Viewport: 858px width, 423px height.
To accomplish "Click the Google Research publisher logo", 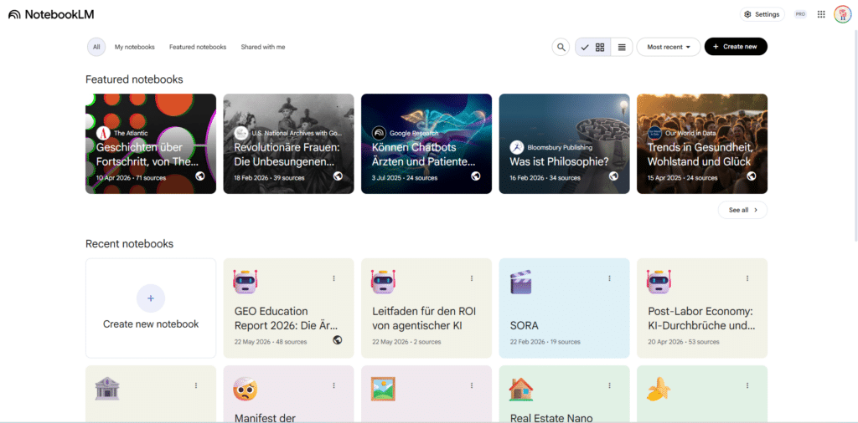I will click(380, 133).
